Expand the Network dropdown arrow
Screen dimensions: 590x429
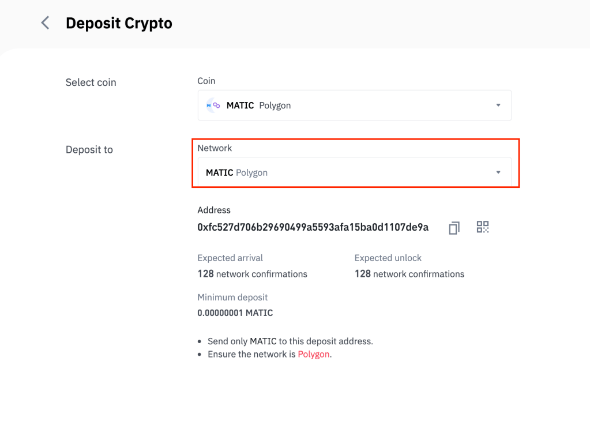[498, 172]
